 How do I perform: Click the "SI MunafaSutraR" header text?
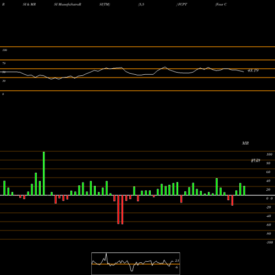tap(68, 4)
